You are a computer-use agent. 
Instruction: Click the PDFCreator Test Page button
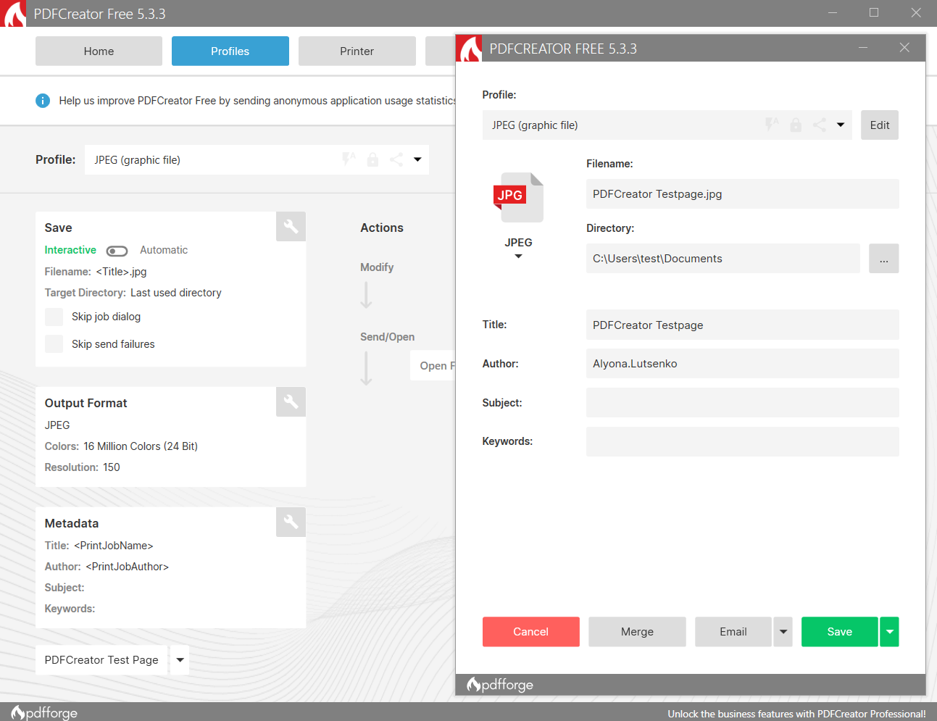tap(101, 660)
